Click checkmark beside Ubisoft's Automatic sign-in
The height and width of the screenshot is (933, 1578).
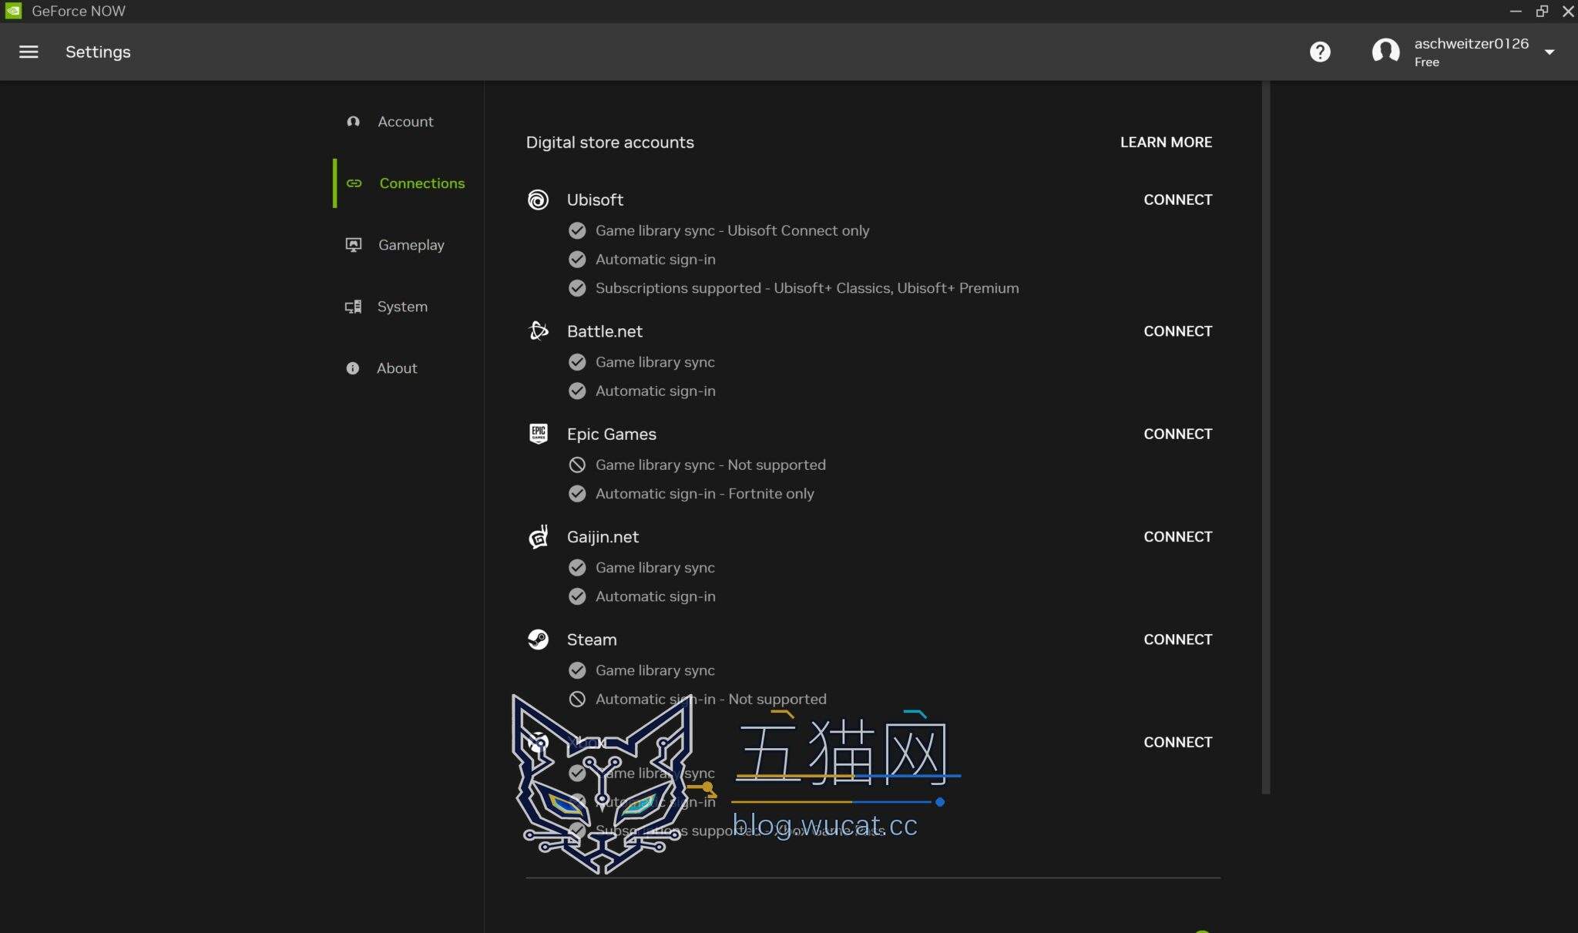tap(577, 260)
